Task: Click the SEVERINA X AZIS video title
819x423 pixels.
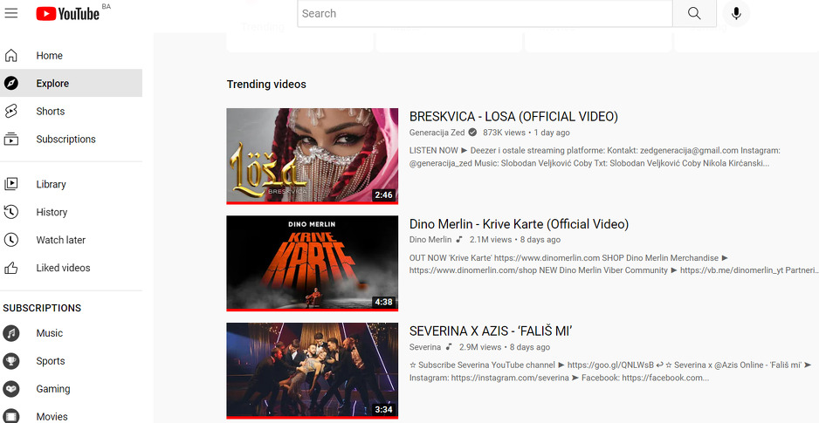Action: click(x=490, y=331)
